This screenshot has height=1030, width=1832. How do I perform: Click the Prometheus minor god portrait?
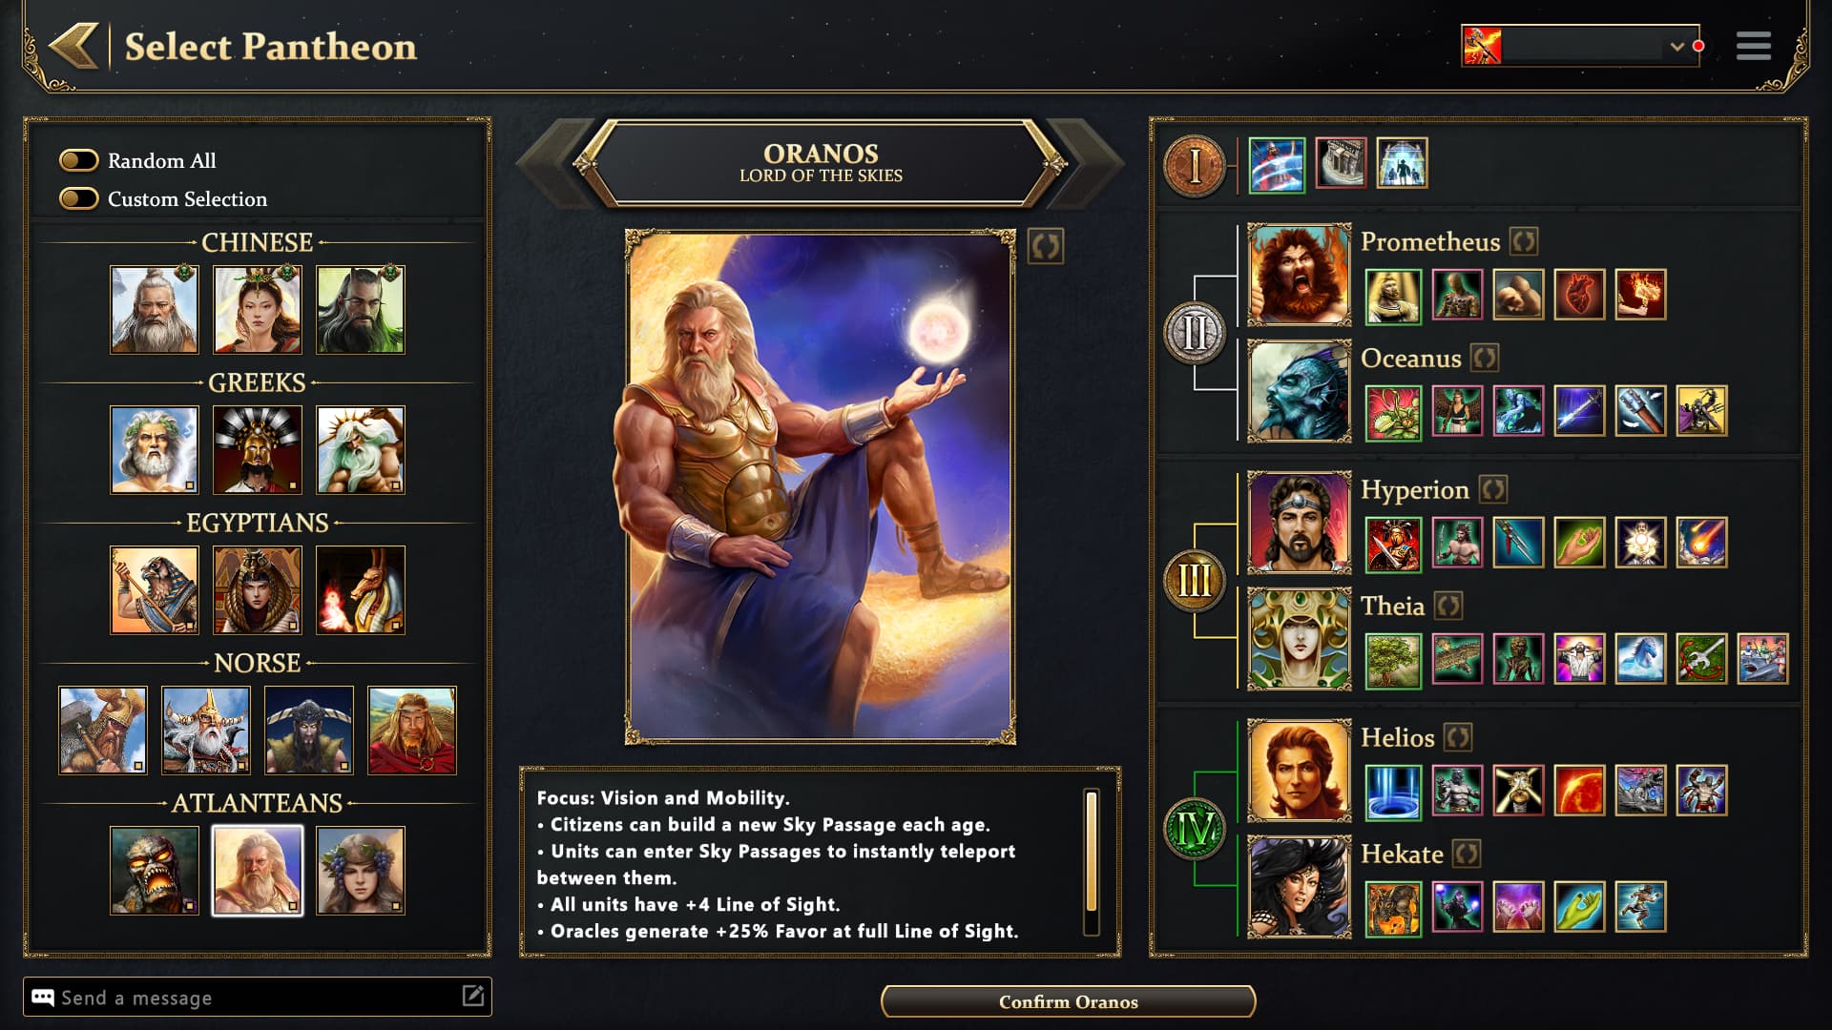(1300, 275)
